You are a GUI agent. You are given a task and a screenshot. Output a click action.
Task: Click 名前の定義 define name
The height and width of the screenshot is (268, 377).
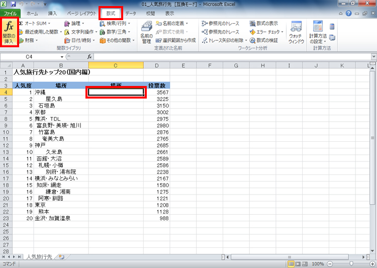(x=172, y=23)
